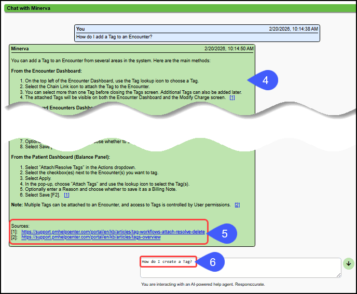Screen dimensions: 357x294
Task: Click the 10:14:38 AM message timestamp
Action: point(293,29)
